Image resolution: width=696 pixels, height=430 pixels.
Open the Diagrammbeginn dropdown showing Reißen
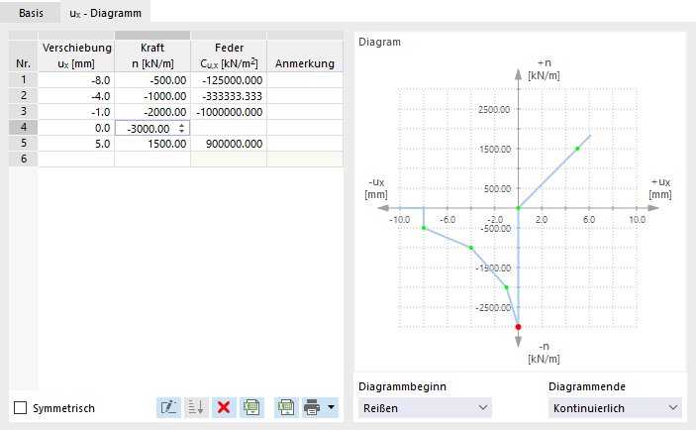(x=425, y=408)
